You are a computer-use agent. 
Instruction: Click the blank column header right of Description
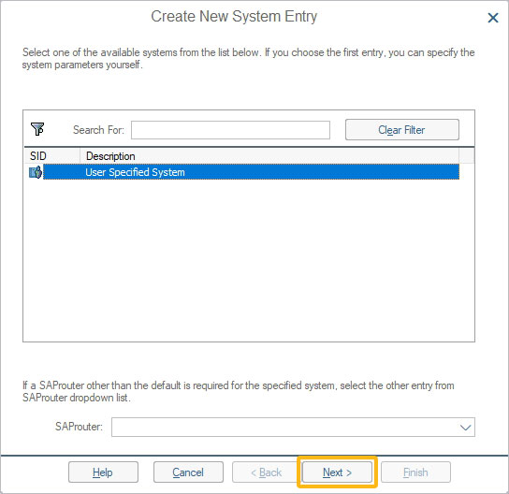tap(467, 156)
